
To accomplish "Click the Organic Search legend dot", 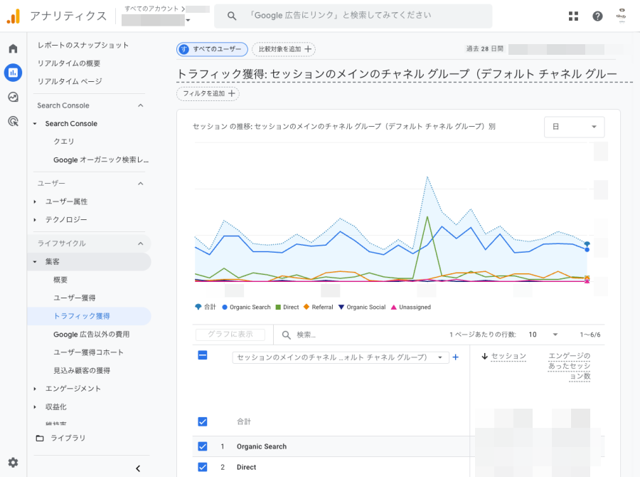I will coord(225,307).
